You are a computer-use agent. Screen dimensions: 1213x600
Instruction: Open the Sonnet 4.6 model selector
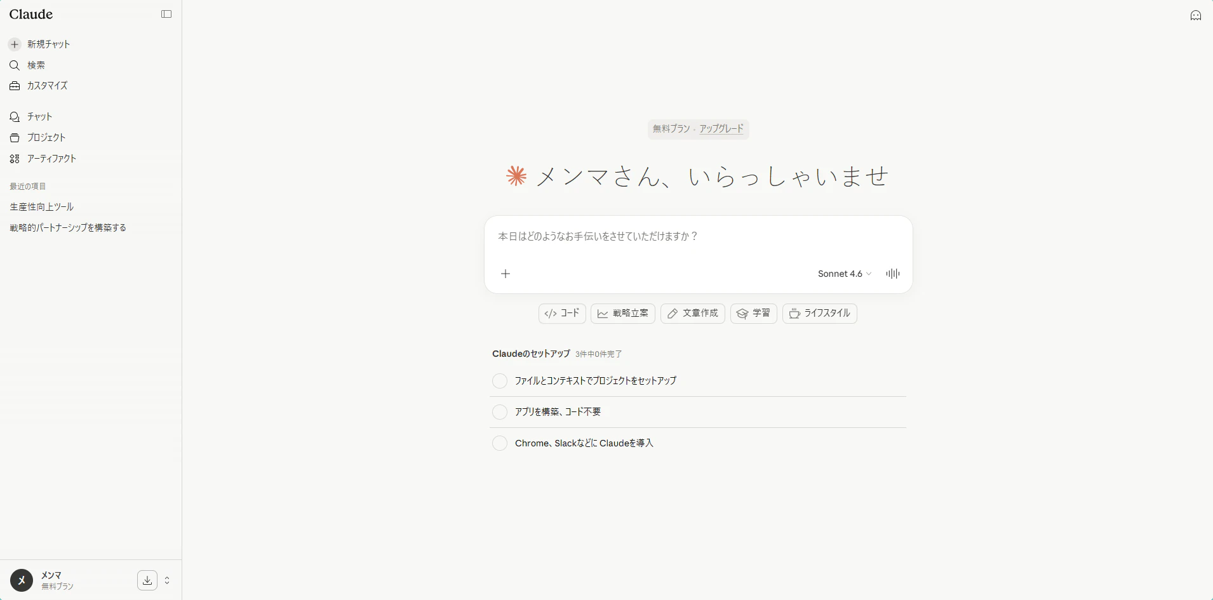pos(845,274)
